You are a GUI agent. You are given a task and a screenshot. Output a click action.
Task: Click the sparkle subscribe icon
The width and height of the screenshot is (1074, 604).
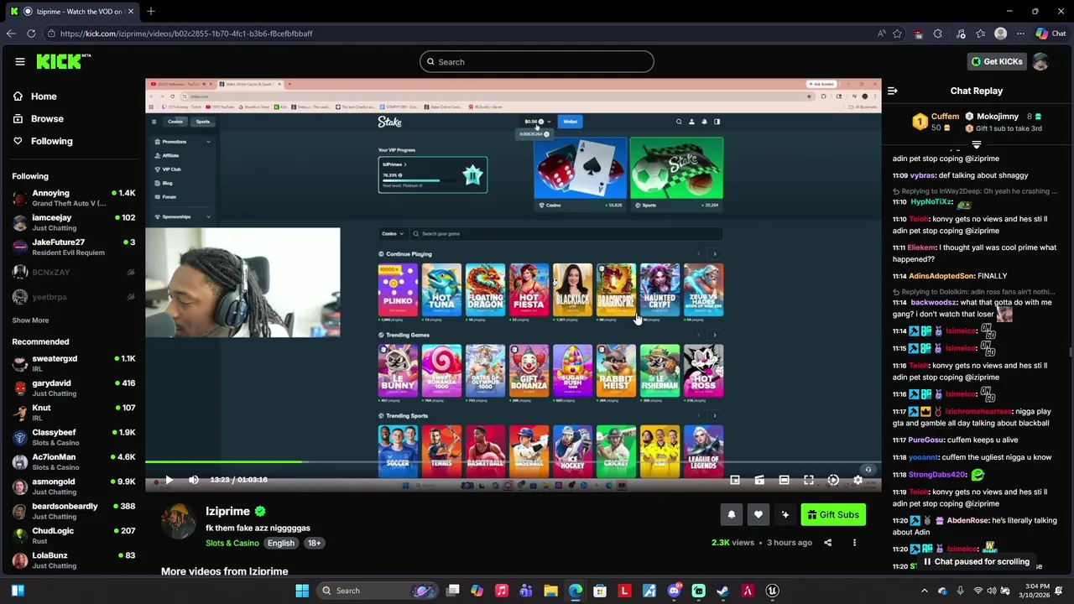785,515
